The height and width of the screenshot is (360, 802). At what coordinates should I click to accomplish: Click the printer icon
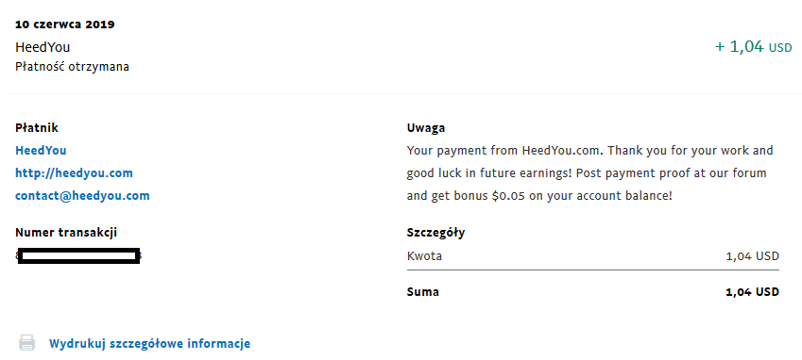[27, 343]
